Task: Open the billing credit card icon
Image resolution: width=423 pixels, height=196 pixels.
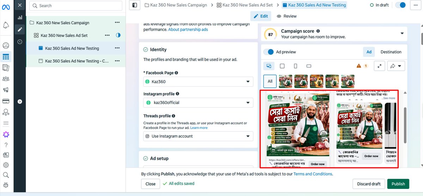Action: (x=6, y=101)
